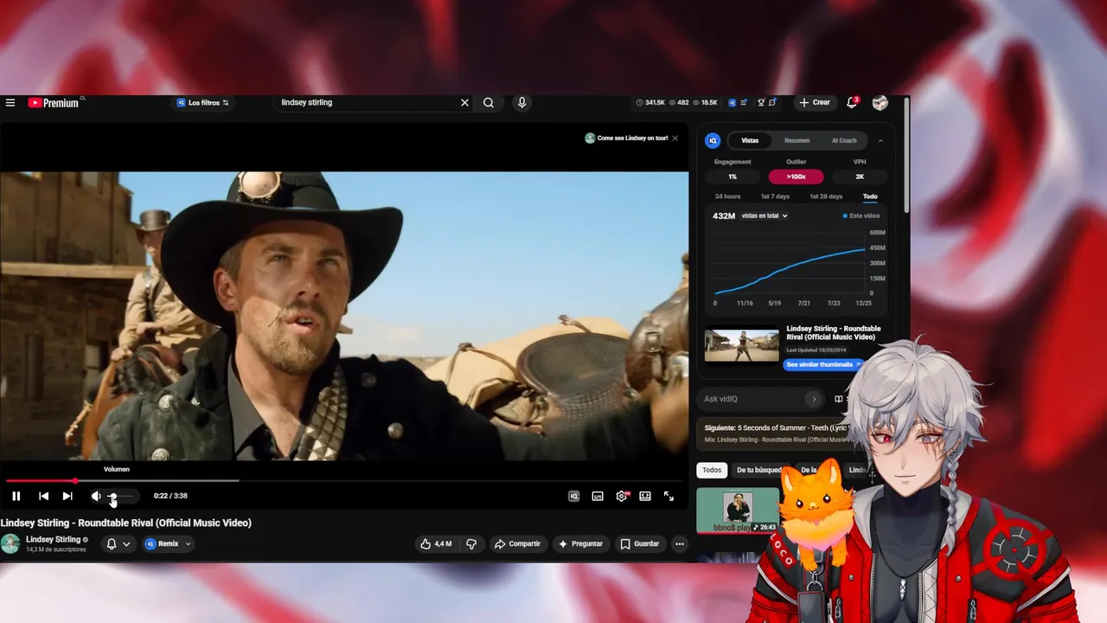Open the subscription bell notification dropdown

coord(118,543)
